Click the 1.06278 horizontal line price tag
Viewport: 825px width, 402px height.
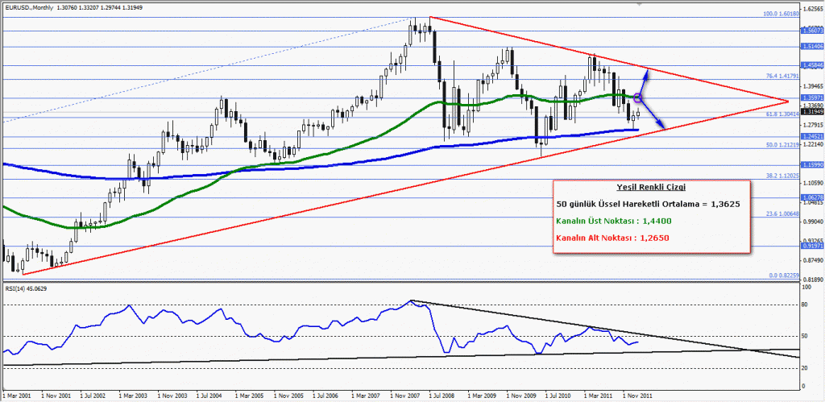811,197
